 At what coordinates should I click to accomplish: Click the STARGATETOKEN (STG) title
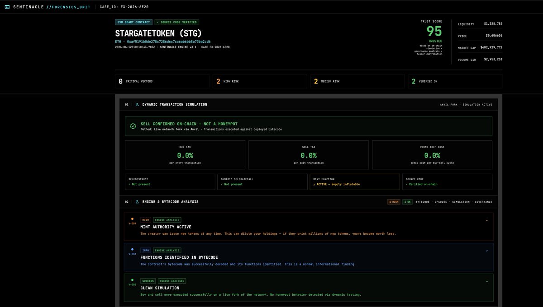[x=158, y=33]
